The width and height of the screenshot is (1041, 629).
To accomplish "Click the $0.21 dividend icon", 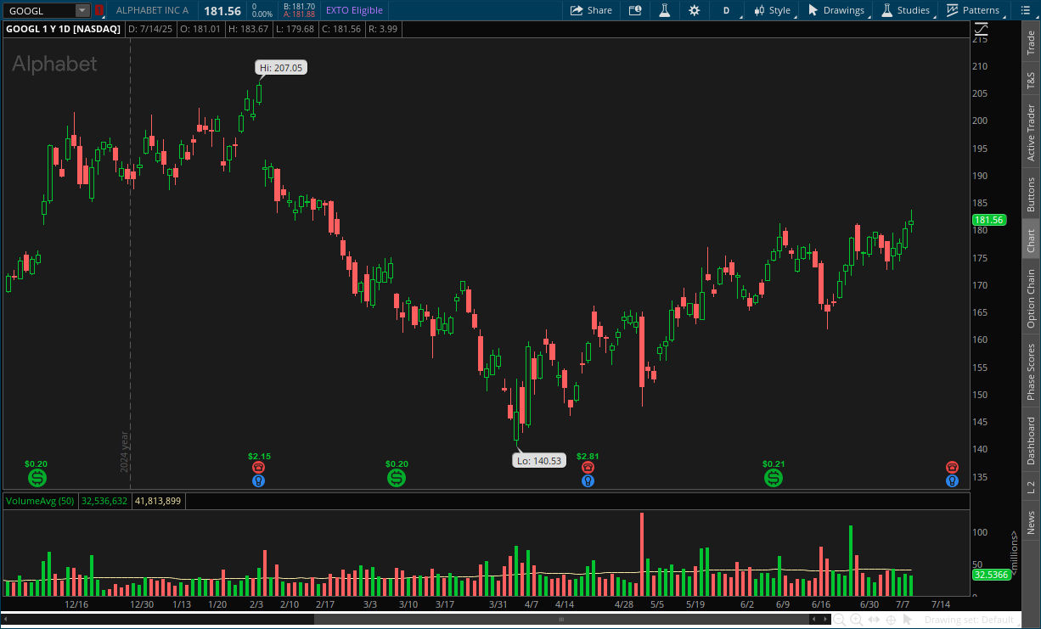I will (x=774, y=478).
